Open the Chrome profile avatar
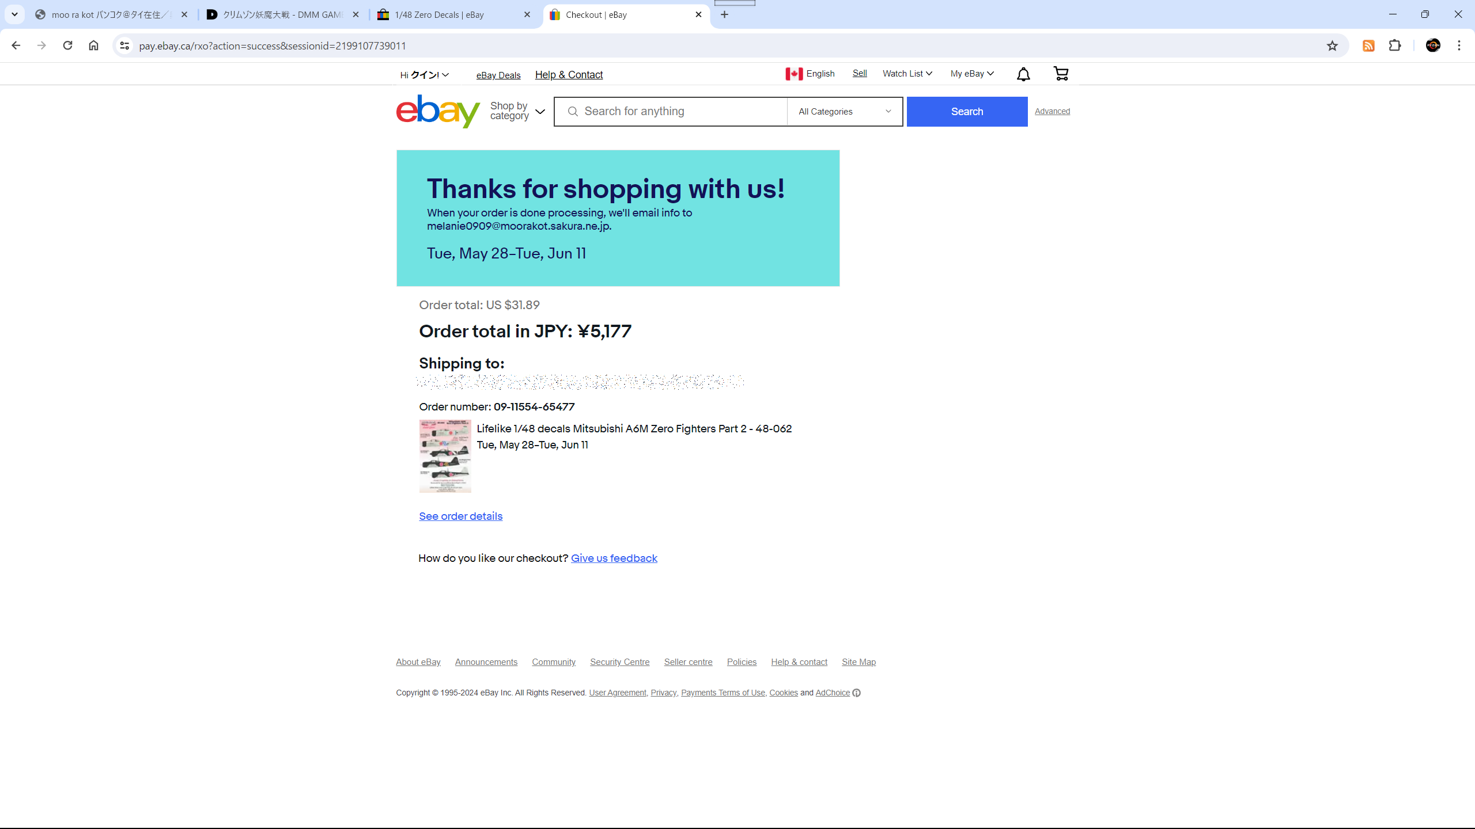1475x829 pixels. pyautogui.click(x=1433, y=45)
